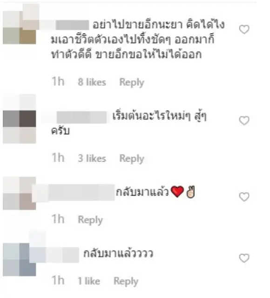This screenshot has height=298, width=270.
Task: View the 8 likes list
Action: [92, 82]
